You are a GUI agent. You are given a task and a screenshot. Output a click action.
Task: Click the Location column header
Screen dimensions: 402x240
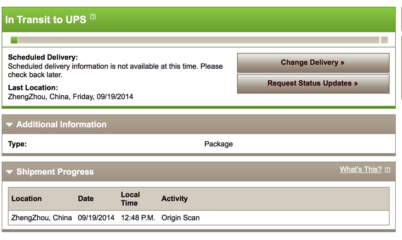click(26, 198)
